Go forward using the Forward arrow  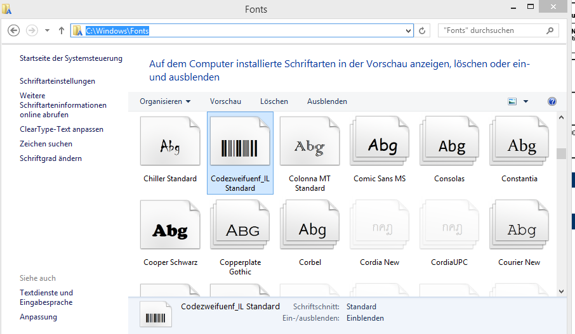point(32,30)
